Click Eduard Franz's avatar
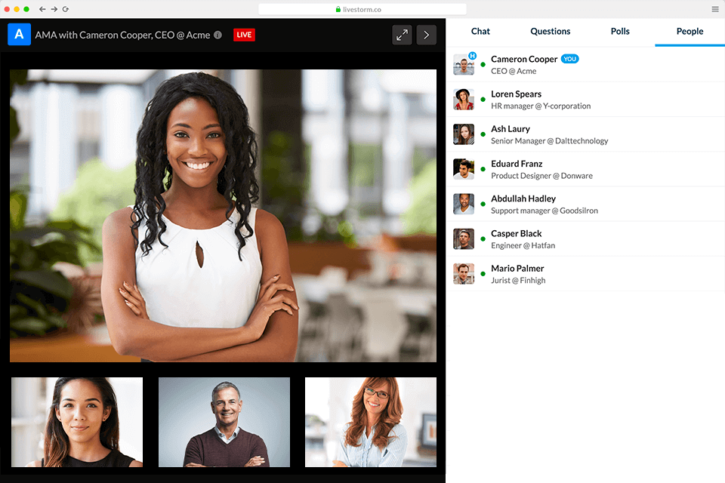 464,169
